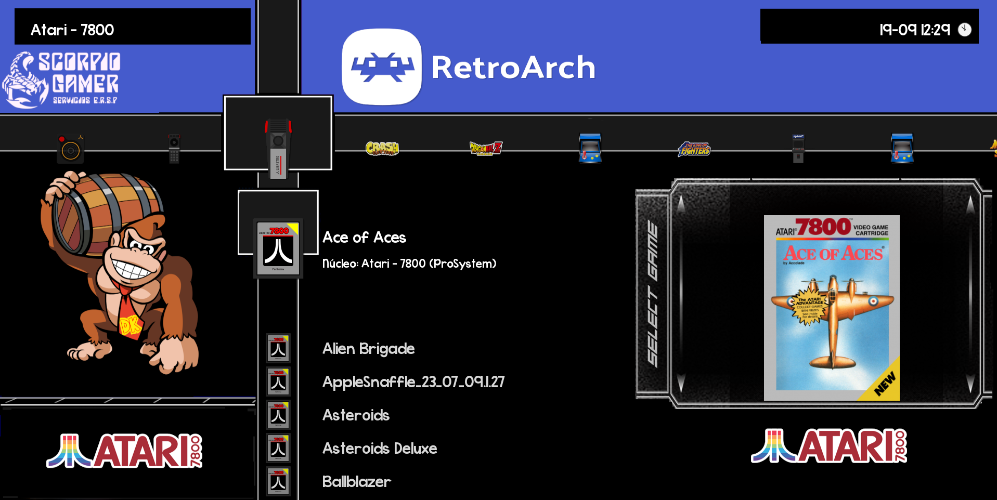The width and height of the screenshot is (997, 500).
Task: Click the blue arcade cabinet after Dragon Ball Z
Action: (590, 149)
